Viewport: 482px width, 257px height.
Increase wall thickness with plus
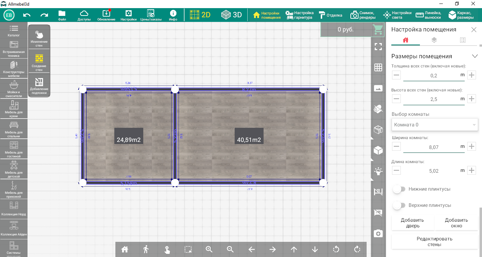[472, 75]
